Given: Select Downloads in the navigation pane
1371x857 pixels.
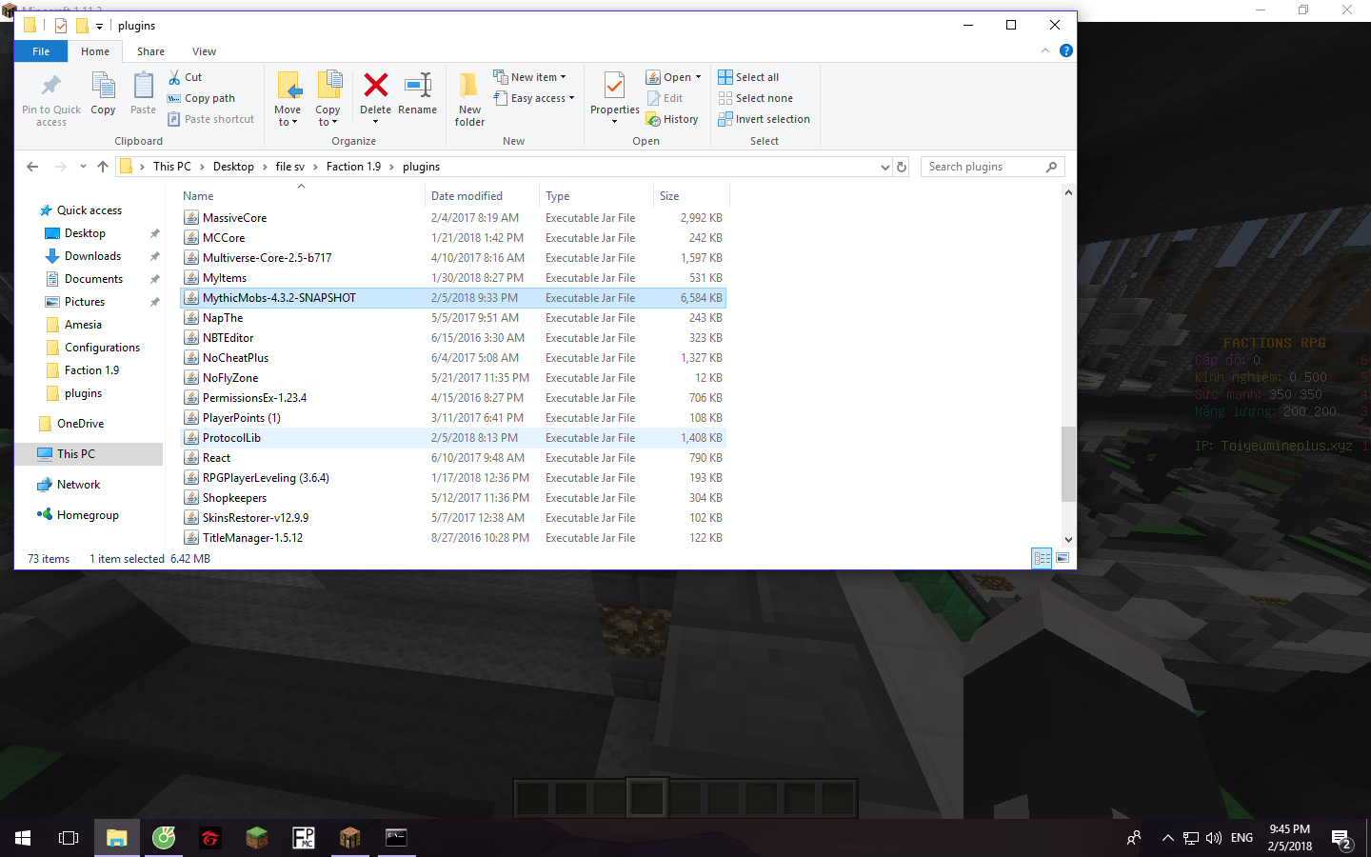Looking at the screenshot, I should click(92, 256).
